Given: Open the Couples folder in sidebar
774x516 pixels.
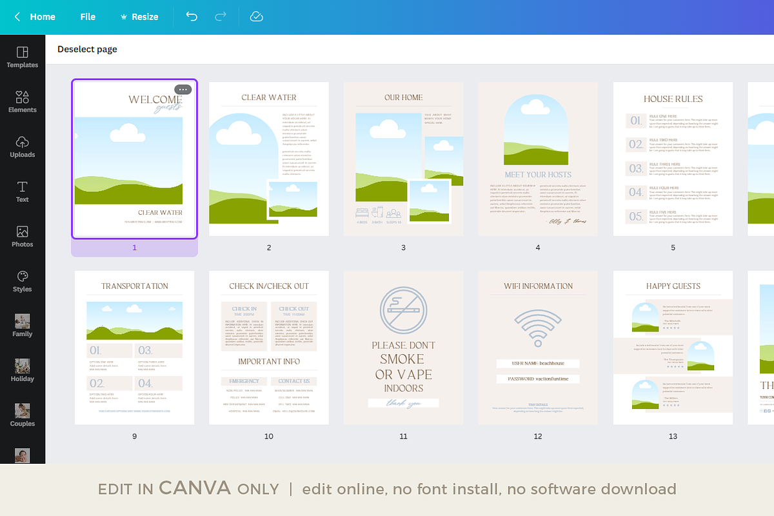Looking at the screenshot, I should tap(23, 415).
